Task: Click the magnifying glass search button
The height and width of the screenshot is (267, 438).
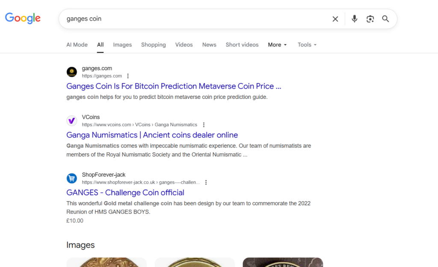Action: tap(385, 19)
